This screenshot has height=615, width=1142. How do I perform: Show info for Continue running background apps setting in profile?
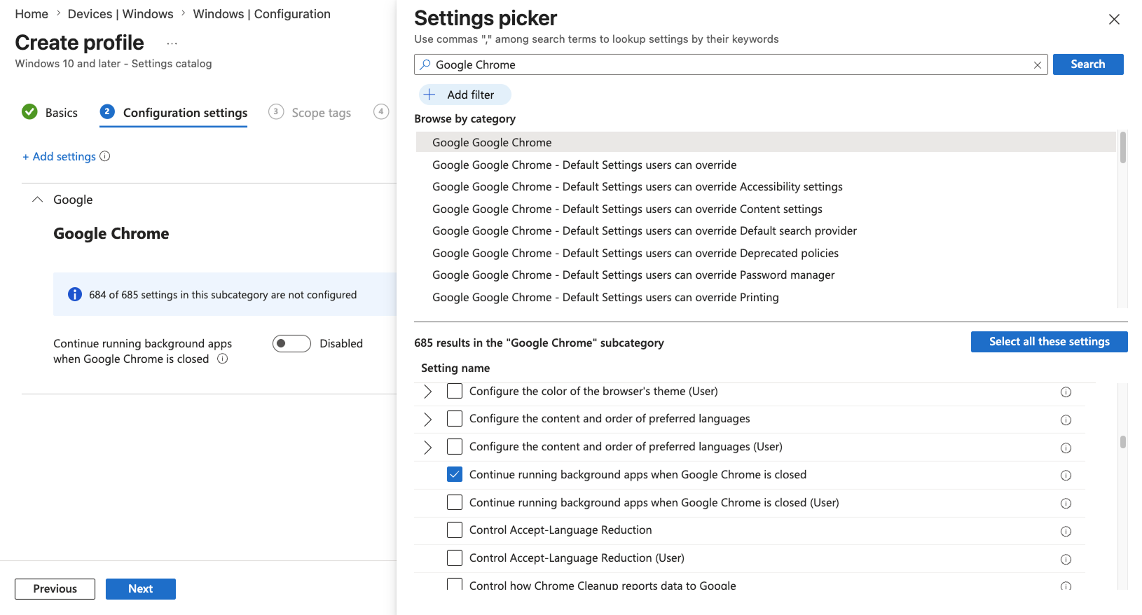[223, 359]
